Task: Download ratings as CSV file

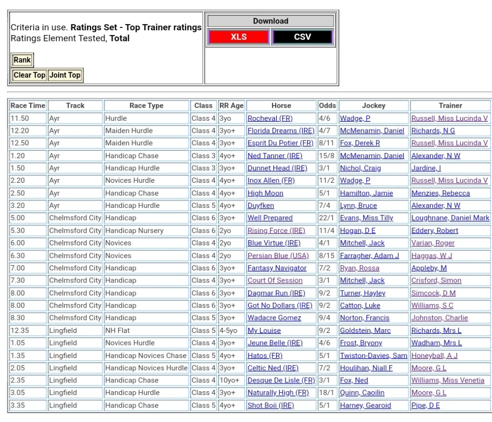Action: pos(302,37)
